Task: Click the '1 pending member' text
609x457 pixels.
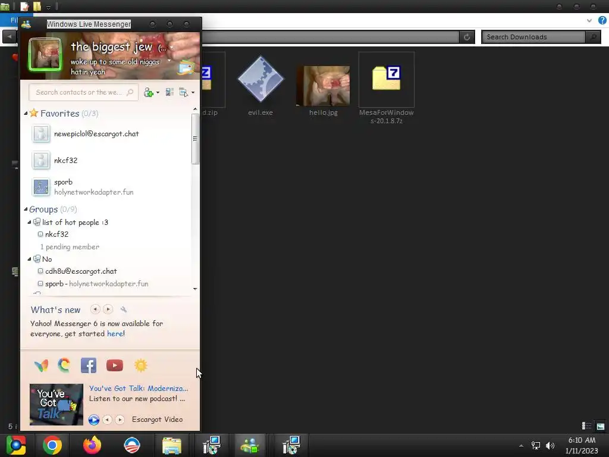Action: tap(70, 247)
